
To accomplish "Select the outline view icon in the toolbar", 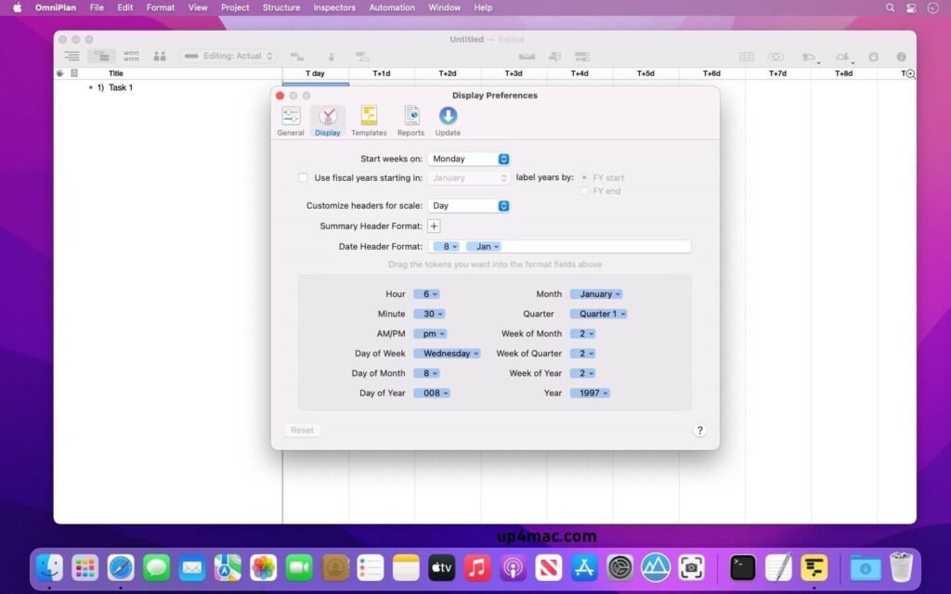I will coord(72,56).
